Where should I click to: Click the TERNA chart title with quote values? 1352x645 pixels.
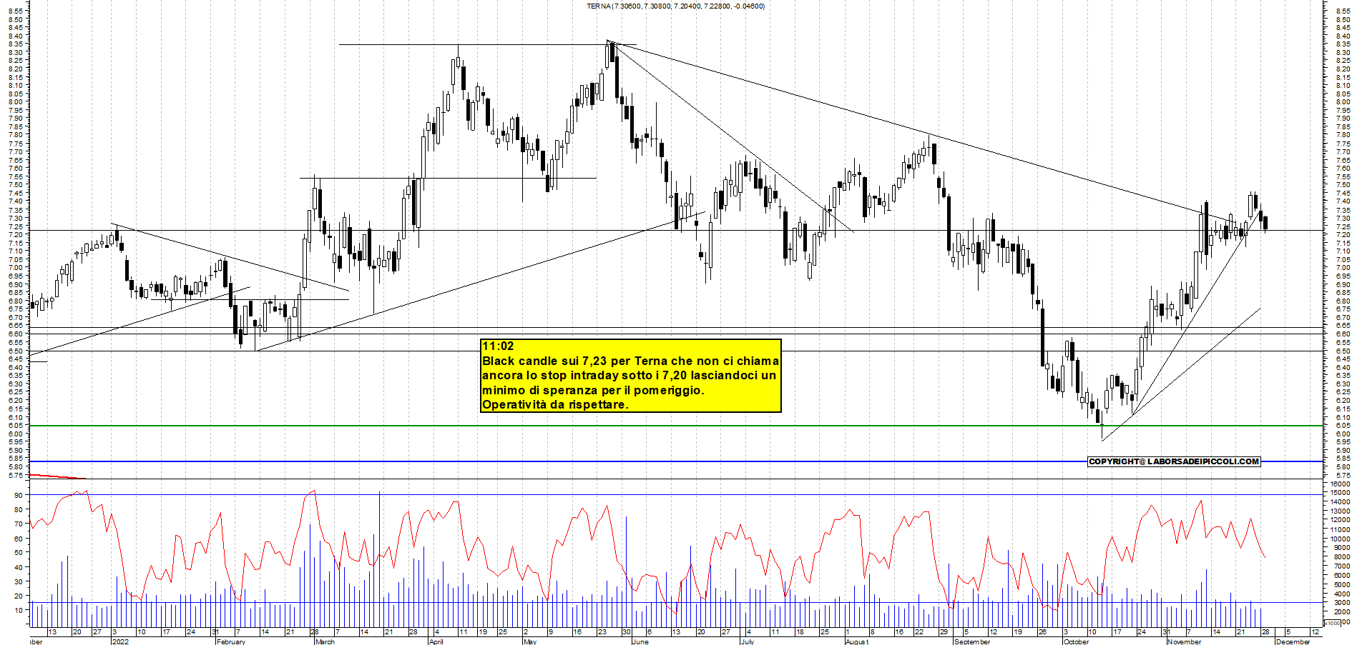(675, 6)
